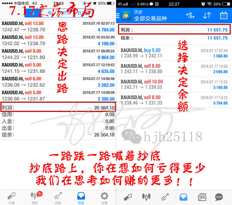Open 交易 trade icon in left bottom bar
Image resolution: width=232 pixels, height=205 pixels.
coord(58,198)
